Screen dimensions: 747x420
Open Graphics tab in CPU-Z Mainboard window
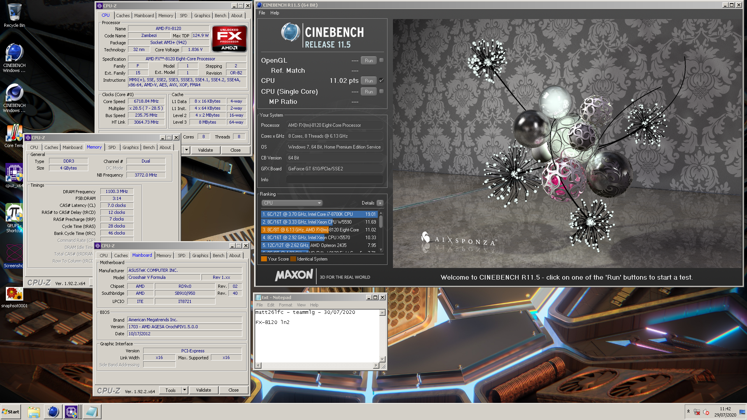(200, 255)
